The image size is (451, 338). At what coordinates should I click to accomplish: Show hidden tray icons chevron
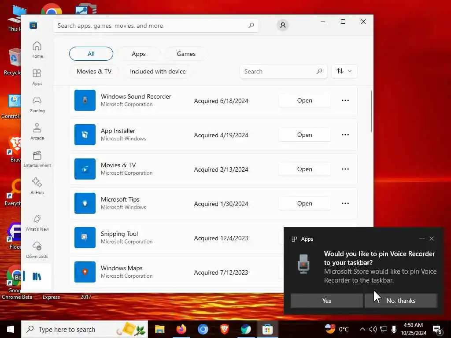(x=362, y=329)
